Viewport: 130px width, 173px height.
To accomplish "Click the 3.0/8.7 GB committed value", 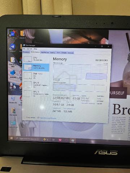I will (58, 105).
